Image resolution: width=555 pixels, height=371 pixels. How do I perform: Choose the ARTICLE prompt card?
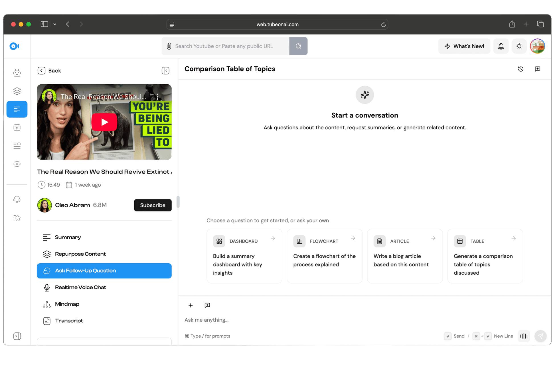(x=405, y=256)
